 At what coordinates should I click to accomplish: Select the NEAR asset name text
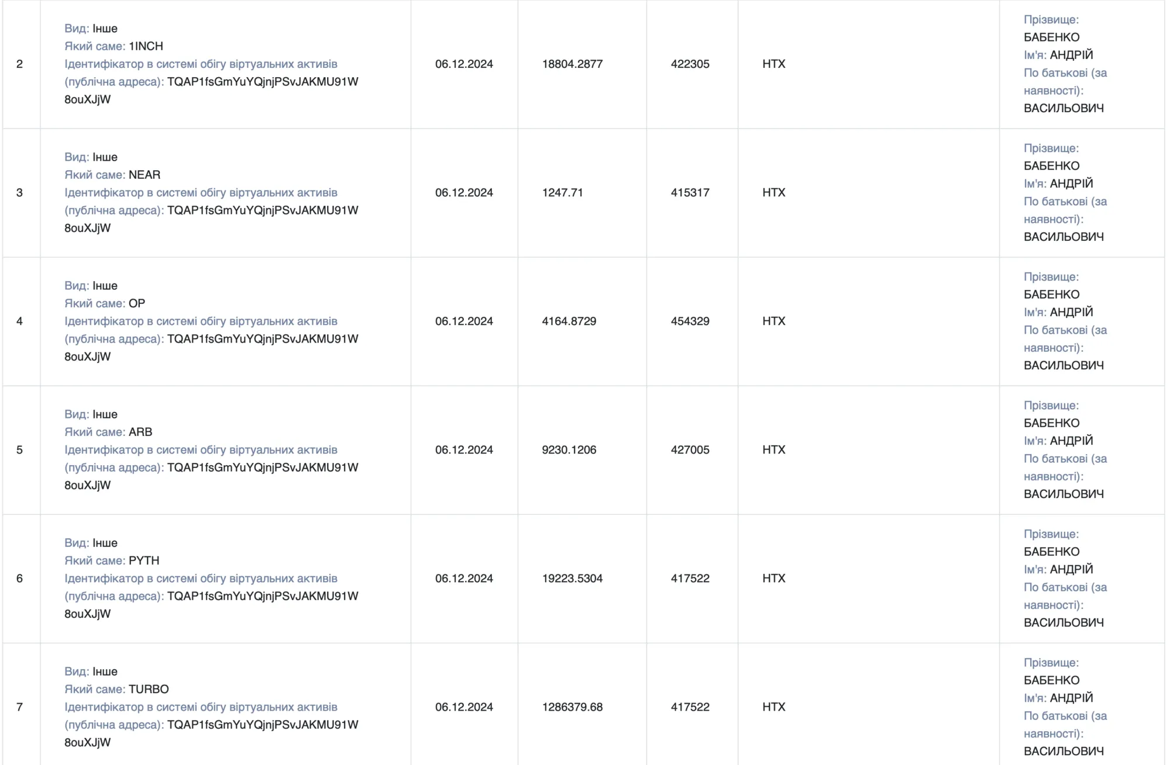point(144,175)
